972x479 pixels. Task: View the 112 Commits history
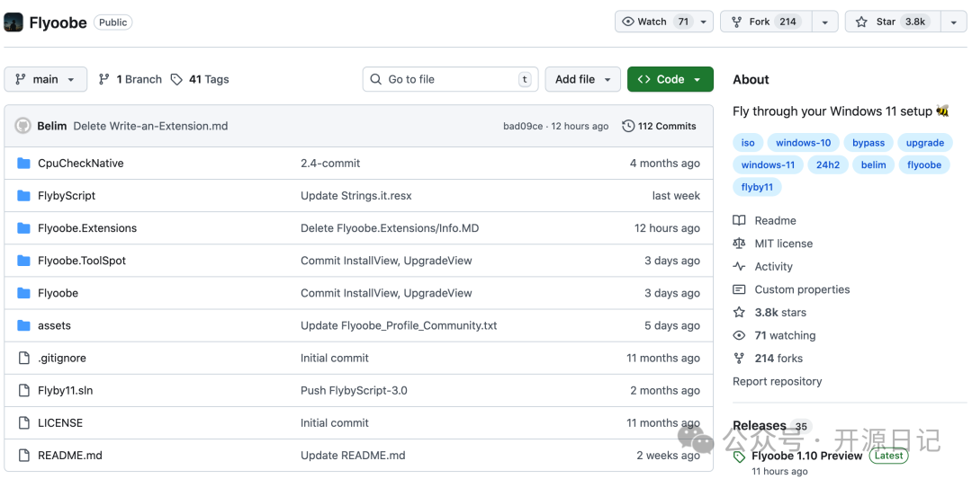659,126
